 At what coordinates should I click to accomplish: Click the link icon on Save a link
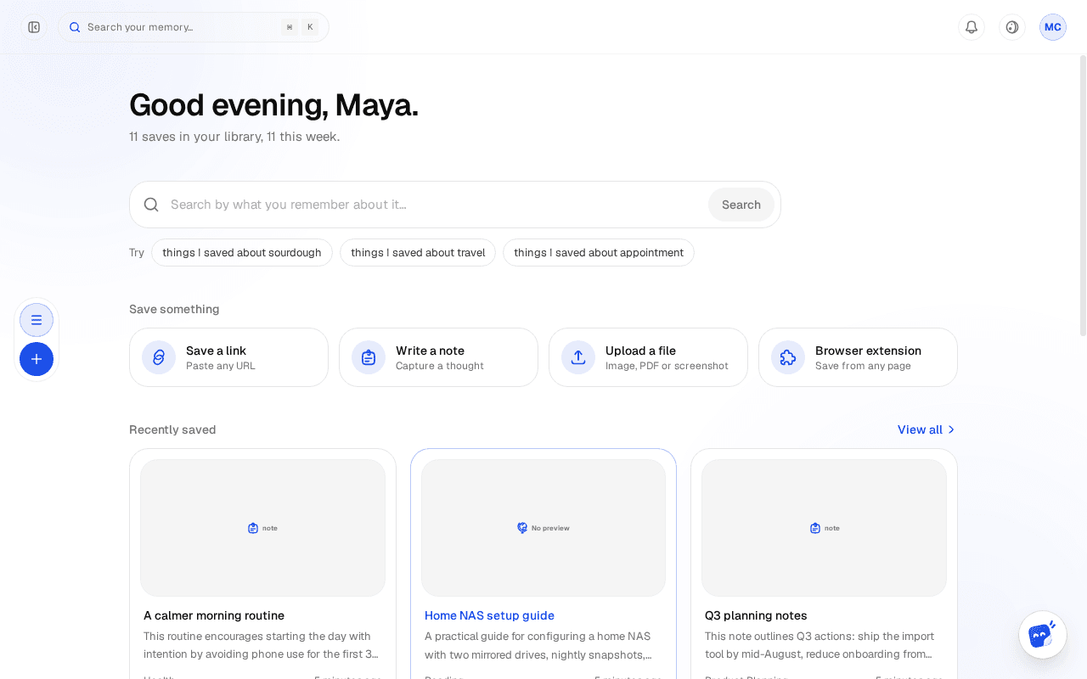point(159,357)
